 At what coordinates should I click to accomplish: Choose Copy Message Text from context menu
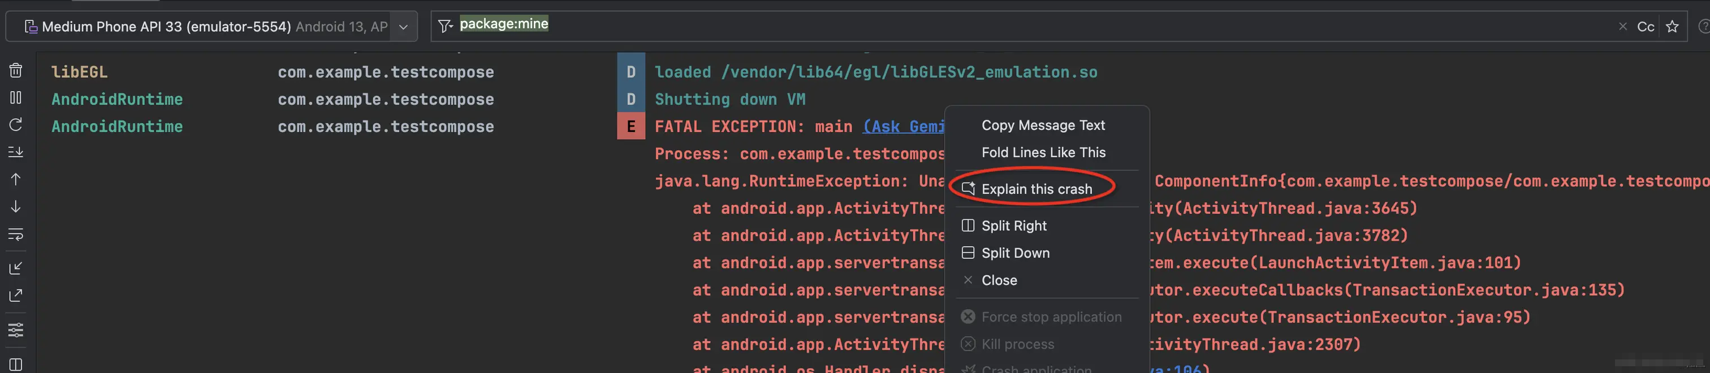pyautogui.click(x=1047, y=125)
